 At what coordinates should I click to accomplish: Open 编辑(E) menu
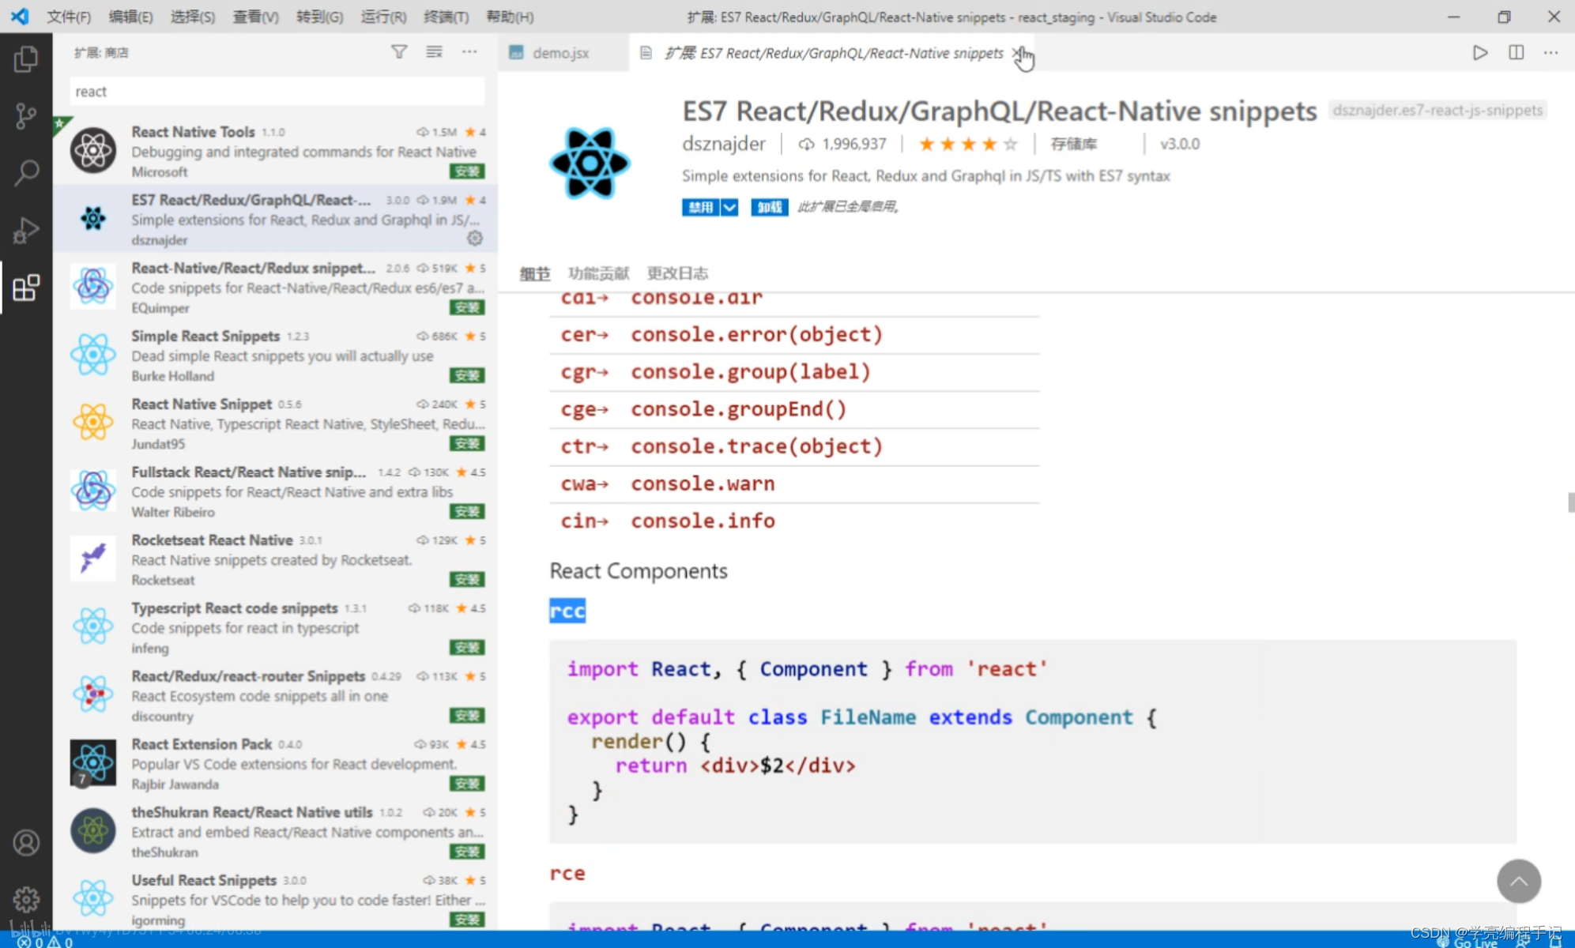[130, 17]
